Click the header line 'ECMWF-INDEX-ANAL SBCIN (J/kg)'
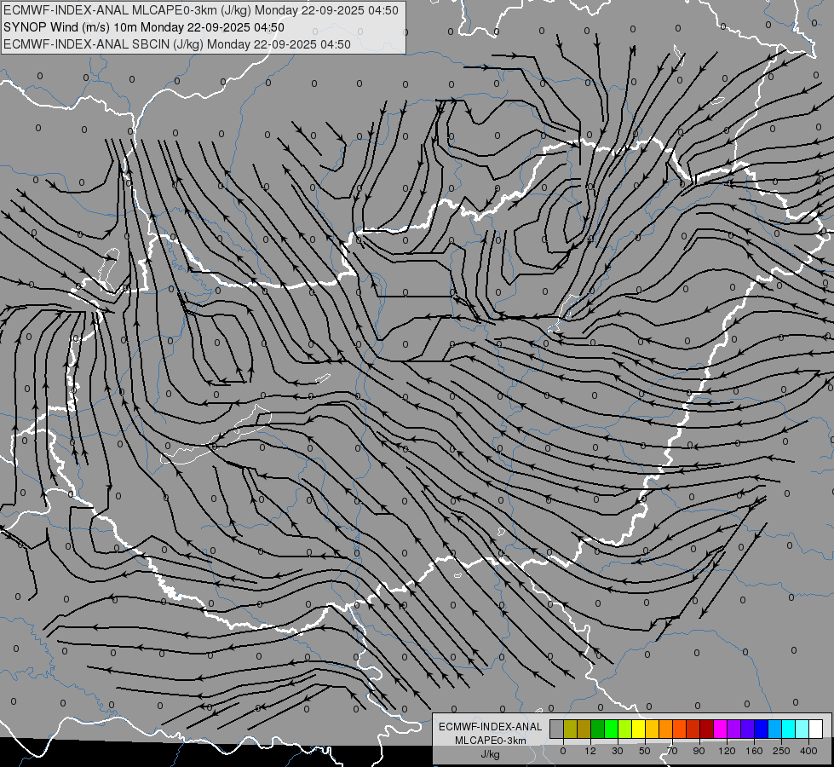This screenshot has height=767, width=834. pyautogui.click(x=103, y=44)
